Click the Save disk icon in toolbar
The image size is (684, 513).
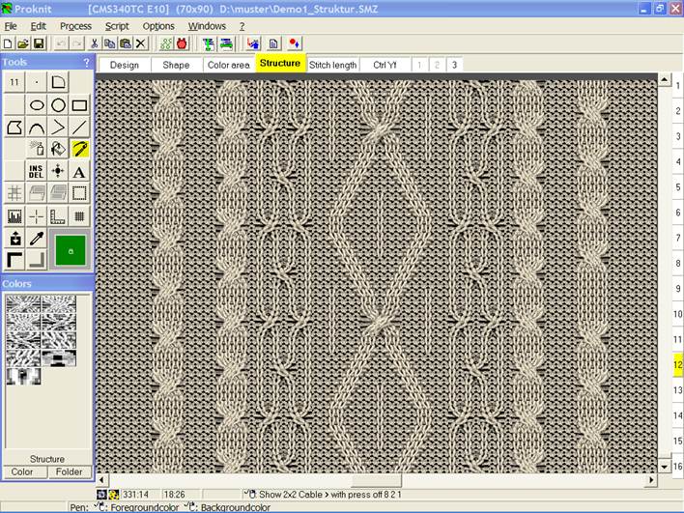(39, 43)
